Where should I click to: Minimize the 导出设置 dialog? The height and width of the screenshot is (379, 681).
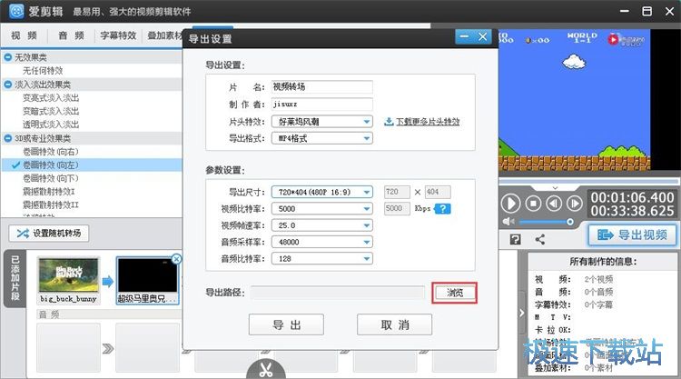(464, 37)
